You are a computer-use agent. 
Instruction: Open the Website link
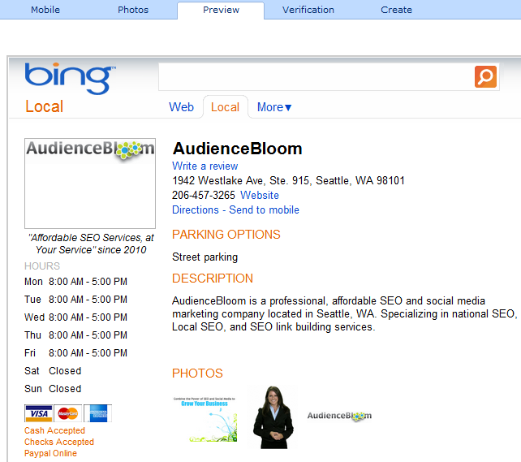click(x=260, y=195)
